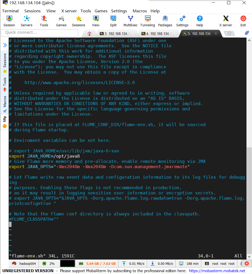Open the Settings gear toolbar button
The image size is (252, 274).
point(182,21)
